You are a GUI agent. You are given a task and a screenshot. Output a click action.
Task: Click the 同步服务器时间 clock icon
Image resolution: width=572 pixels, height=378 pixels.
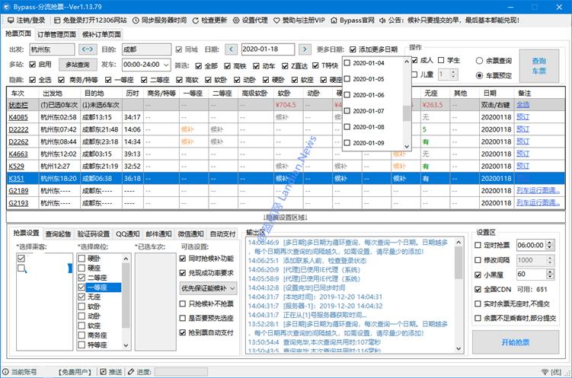[136, 20]
